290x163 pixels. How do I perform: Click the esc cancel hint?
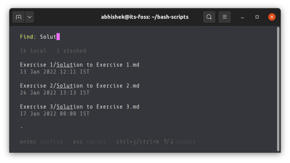(90, 142)
